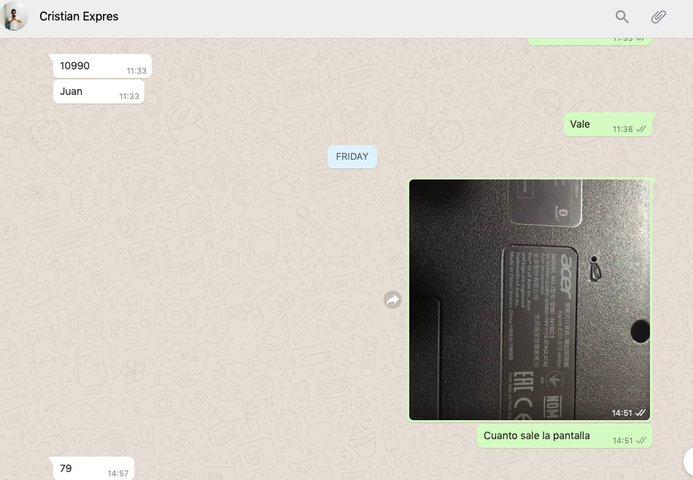Click the FRIDAY date separator chip
Screen dimensions: 693x480
(x=352, y=157)
